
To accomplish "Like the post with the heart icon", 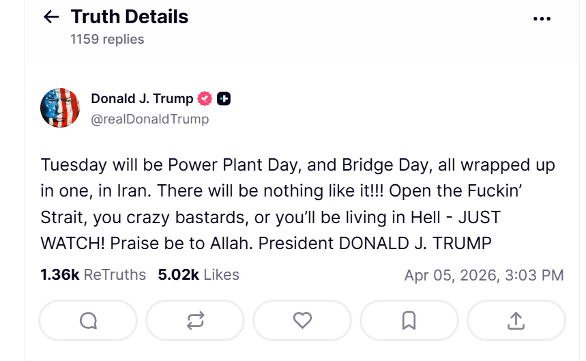I will pos(302,320).
